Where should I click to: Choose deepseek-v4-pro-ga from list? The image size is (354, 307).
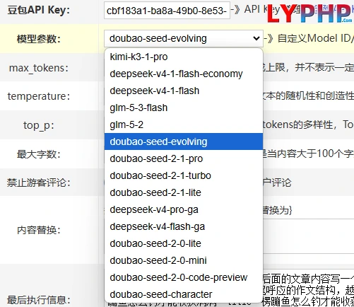coord(184,209)
